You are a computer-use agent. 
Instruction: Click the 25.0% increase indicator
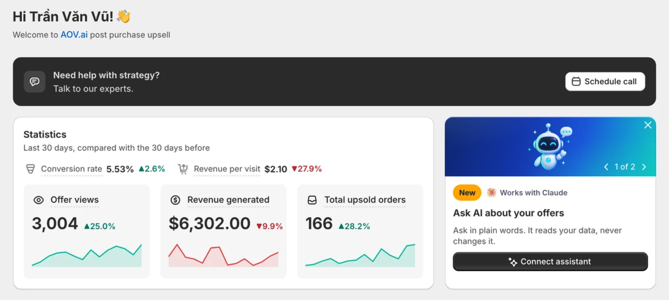pos(100,226)
